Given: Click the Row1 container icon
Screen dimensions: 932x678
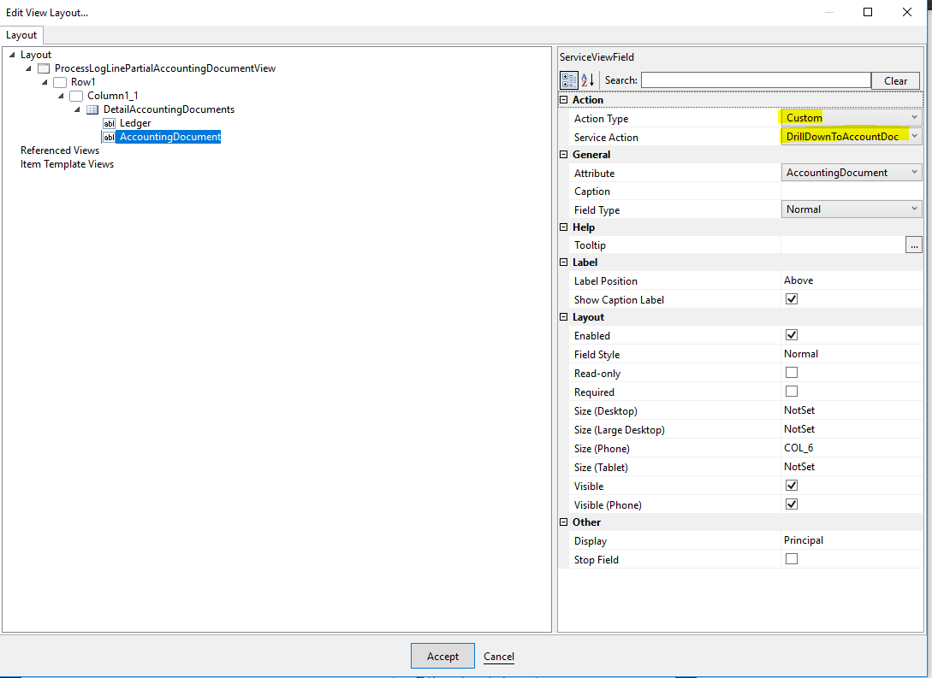Looking at the screenshot, I should 59,82.
